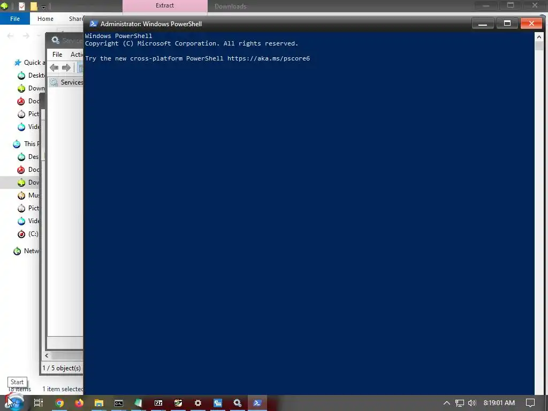
Task: Open the File tab in Explorer
Action: [x=15, y=19]
